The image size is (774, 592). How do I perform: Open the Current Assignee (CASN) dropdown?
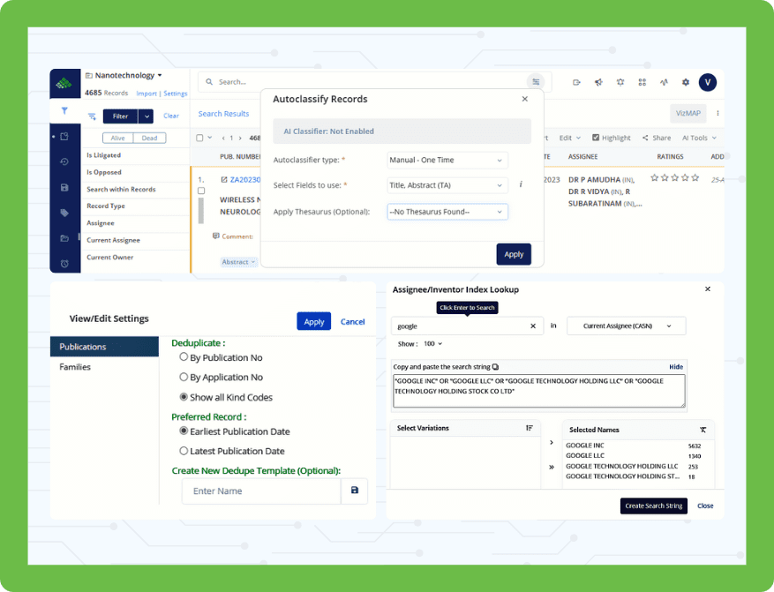627,326
